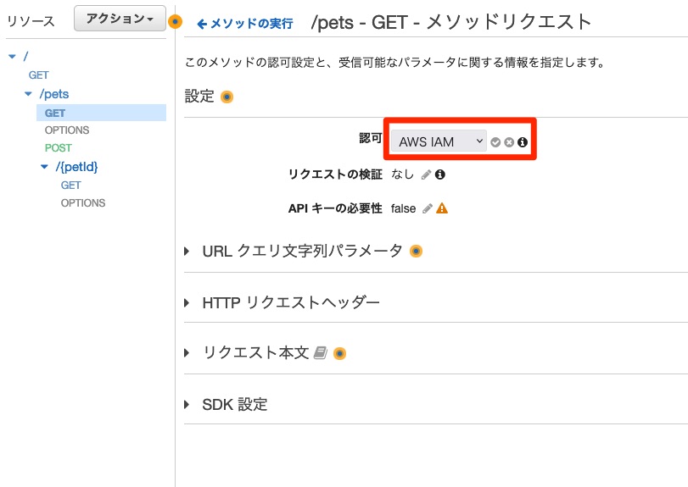Image resolution: width=688 pixels, height=487 pixels.
Task: Confirm authorization with the checkmark icon
Action: pos(495,142)
